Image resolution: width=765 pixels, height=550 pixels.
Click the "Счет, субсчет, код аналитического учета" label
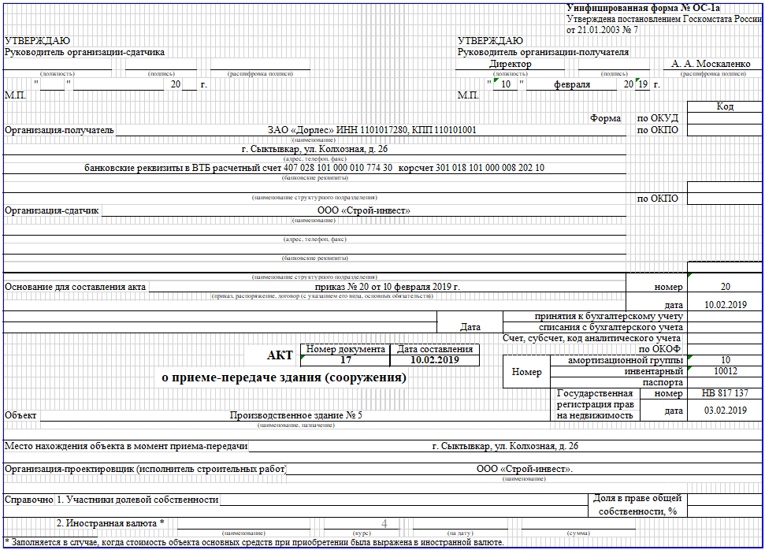(592, 338)
